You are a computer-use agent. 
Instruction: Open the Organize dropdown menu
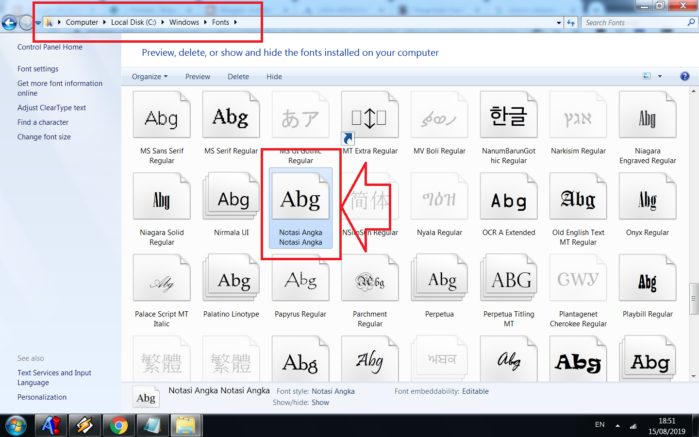(150, 77)
